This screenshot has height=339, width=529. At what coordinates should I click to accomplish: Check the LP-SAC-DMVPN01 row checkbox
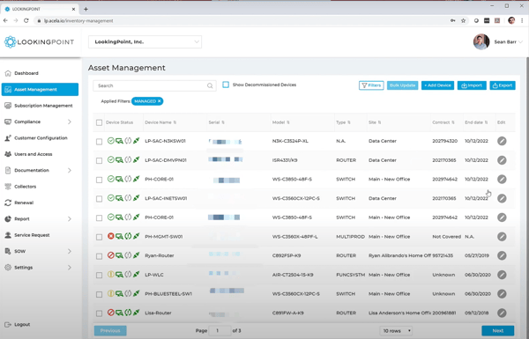99,161
